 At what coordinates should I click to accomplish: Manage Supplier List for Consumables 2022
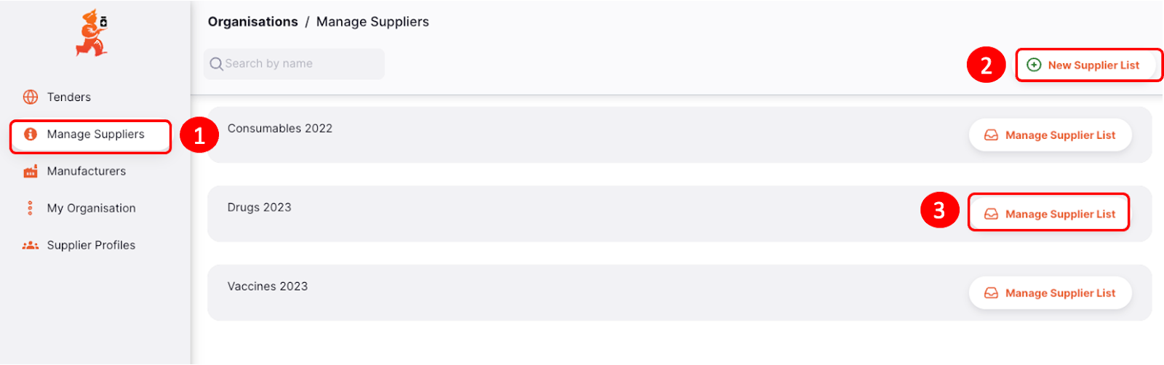tap(1049, 135)
